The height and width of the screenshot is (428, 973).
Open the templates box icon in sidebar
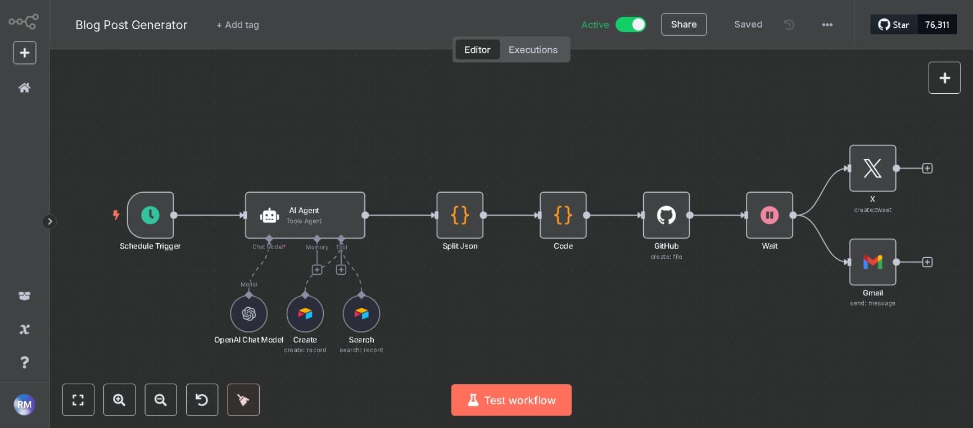pos(24,296)
